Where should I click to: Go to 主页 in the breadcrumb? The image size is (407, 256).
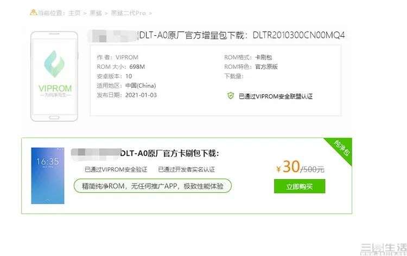74,13
